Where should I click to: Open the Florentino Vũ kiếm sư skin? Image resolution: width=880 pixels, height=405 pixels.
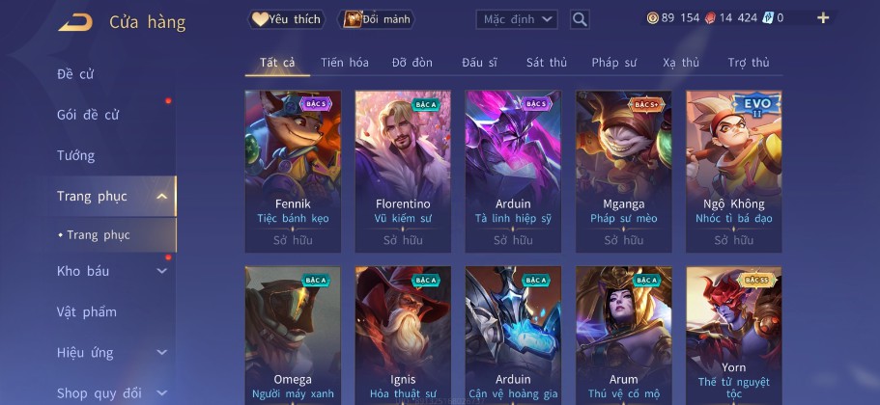click(x=403, y=172)
